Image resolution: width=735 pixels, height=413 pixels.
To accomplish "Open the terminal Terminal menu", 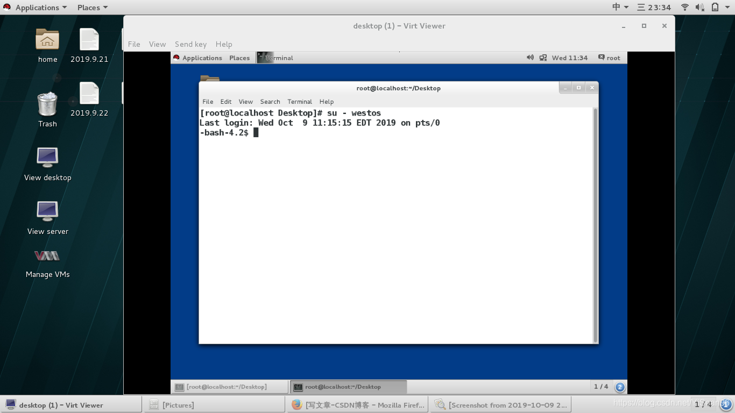I will [300, 102].
